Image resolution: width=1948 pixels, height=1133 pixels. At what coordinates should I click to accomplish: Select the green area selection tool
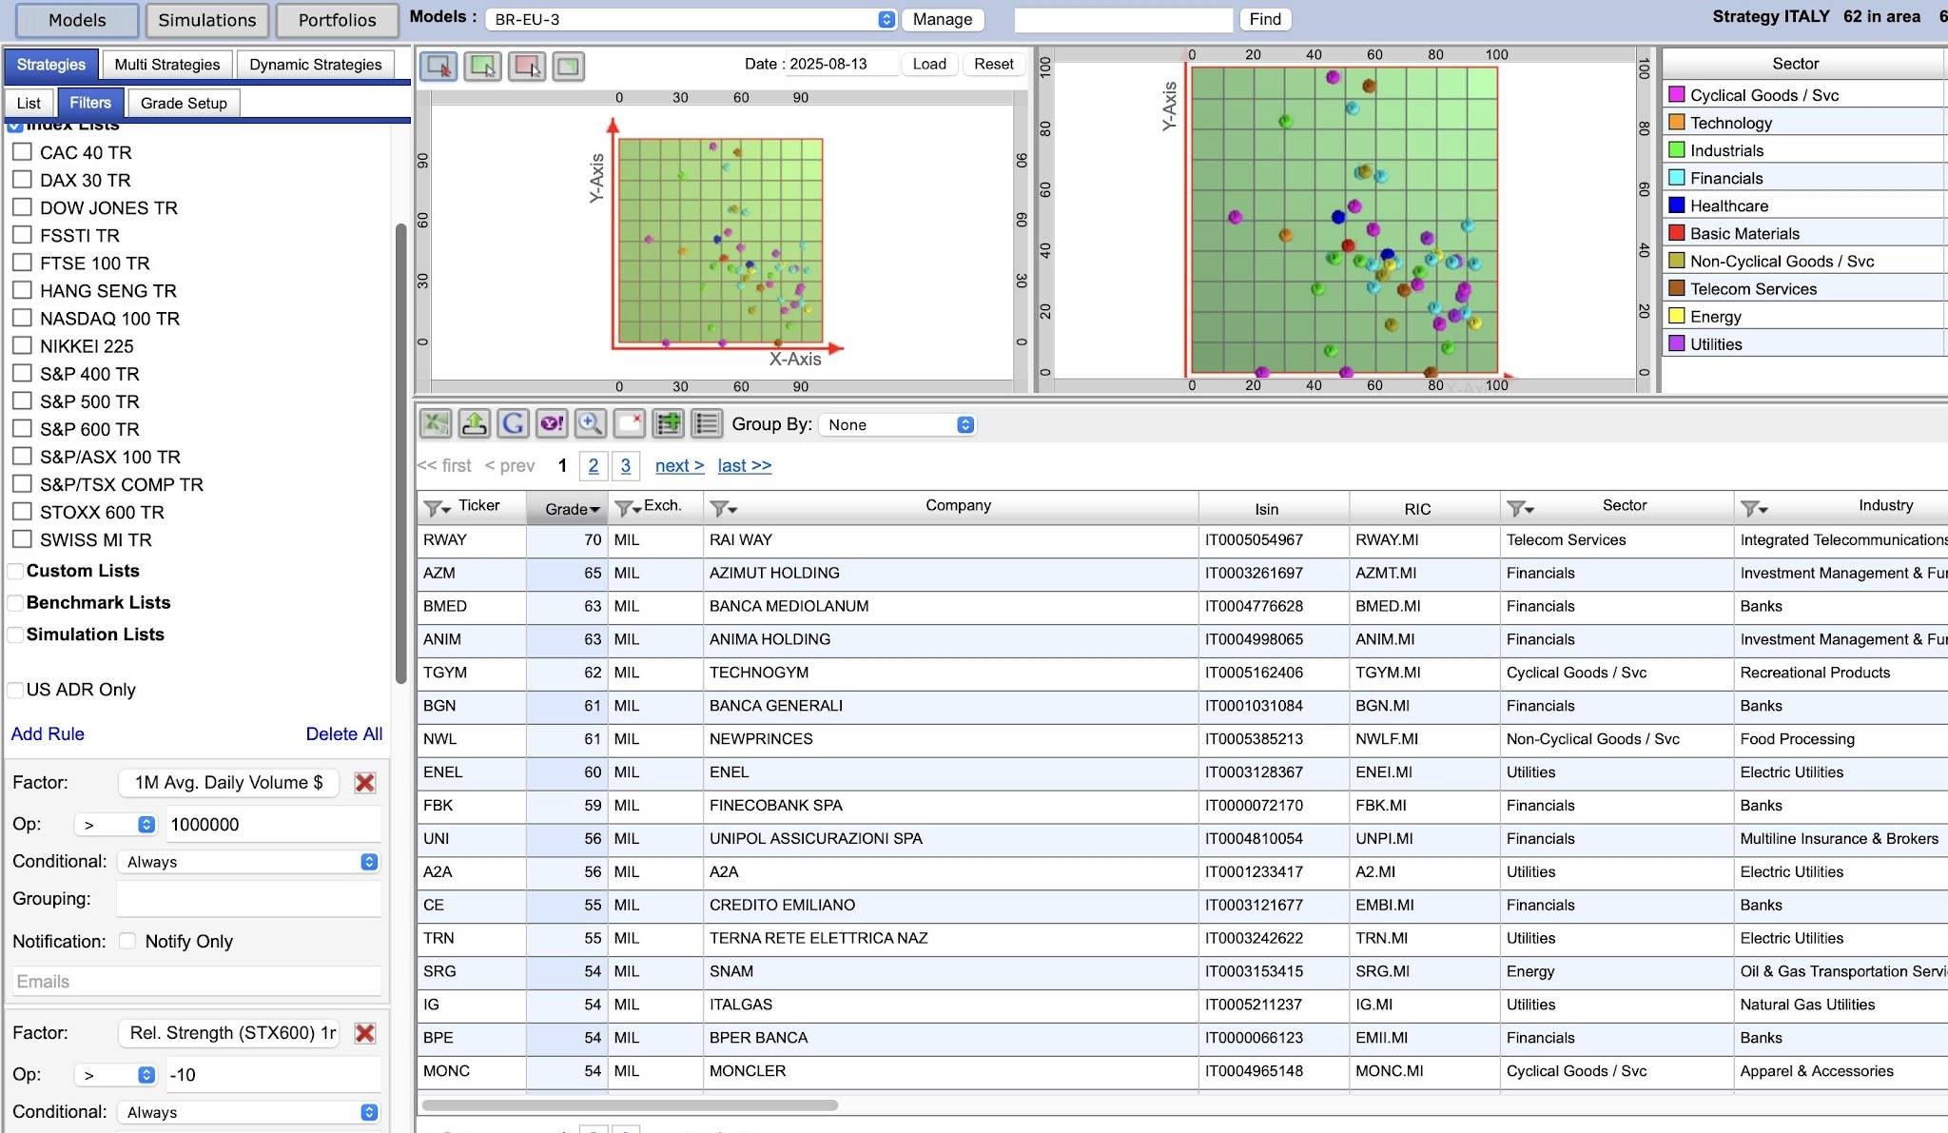pyautogui.click(x=482, y=66)
